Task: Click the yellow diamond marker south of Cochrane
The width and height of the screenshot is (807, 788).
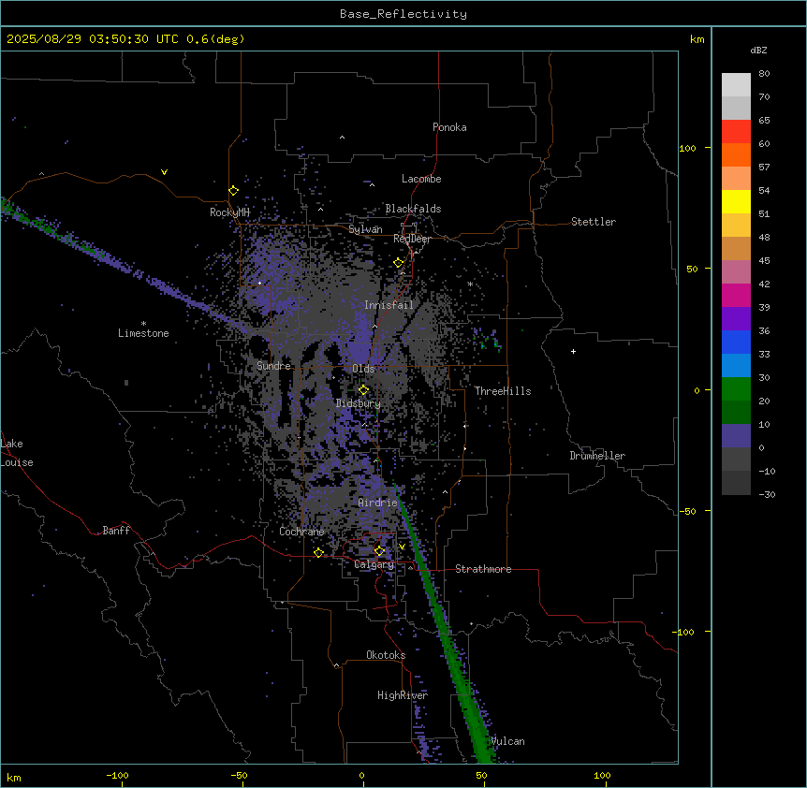Action: point(318,552)
